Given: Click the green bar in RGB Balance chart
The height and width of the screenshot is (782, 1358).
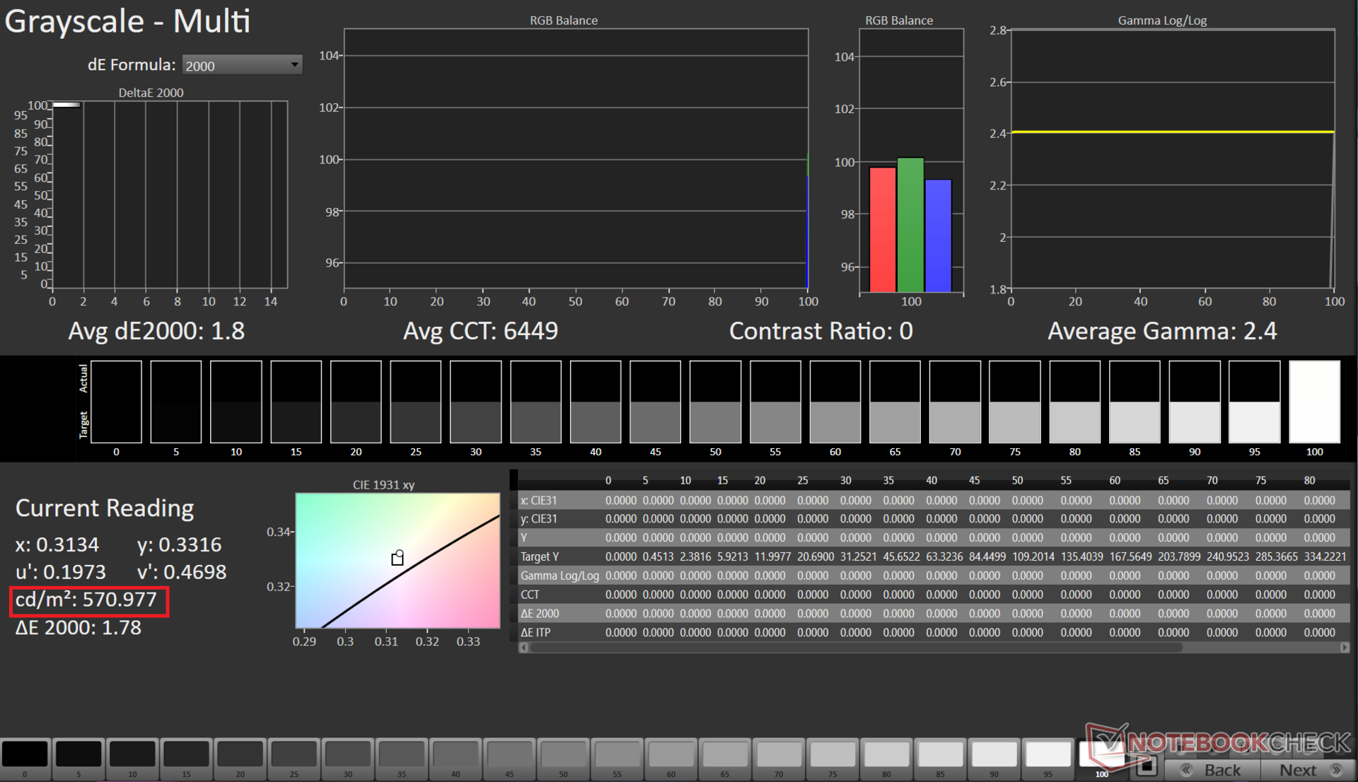Looking at the screenshot, I should tap(910, 224).
